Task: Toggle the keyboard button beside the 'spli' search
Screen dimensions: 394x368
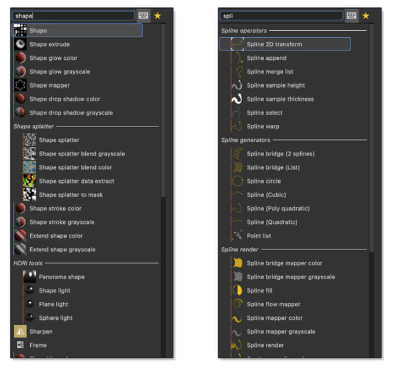Action: tap(352, 16)
